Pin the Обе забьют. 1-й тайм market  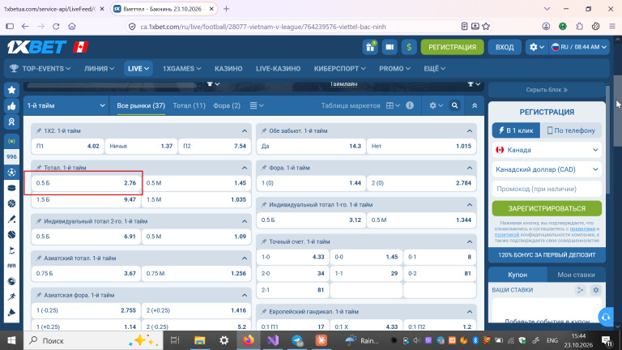[x=264, y=130]
